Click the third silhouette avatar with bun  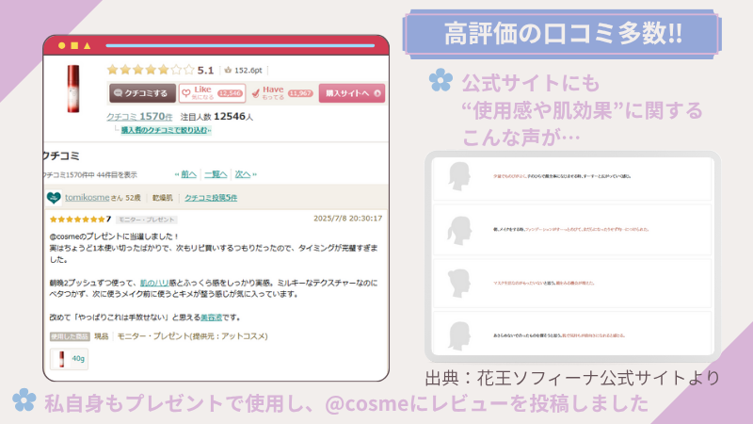coord(459,284)
